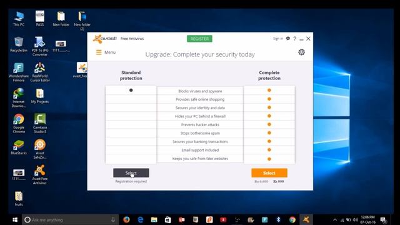This screenshot has height=225, width=400.
Task: Open Internet Download Manager shortcut
Action: 19,98
